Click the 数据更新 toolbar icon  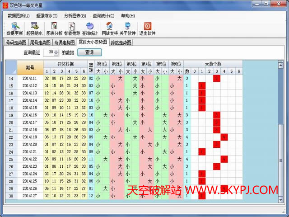pyautogui.click(x=14, y=28)
